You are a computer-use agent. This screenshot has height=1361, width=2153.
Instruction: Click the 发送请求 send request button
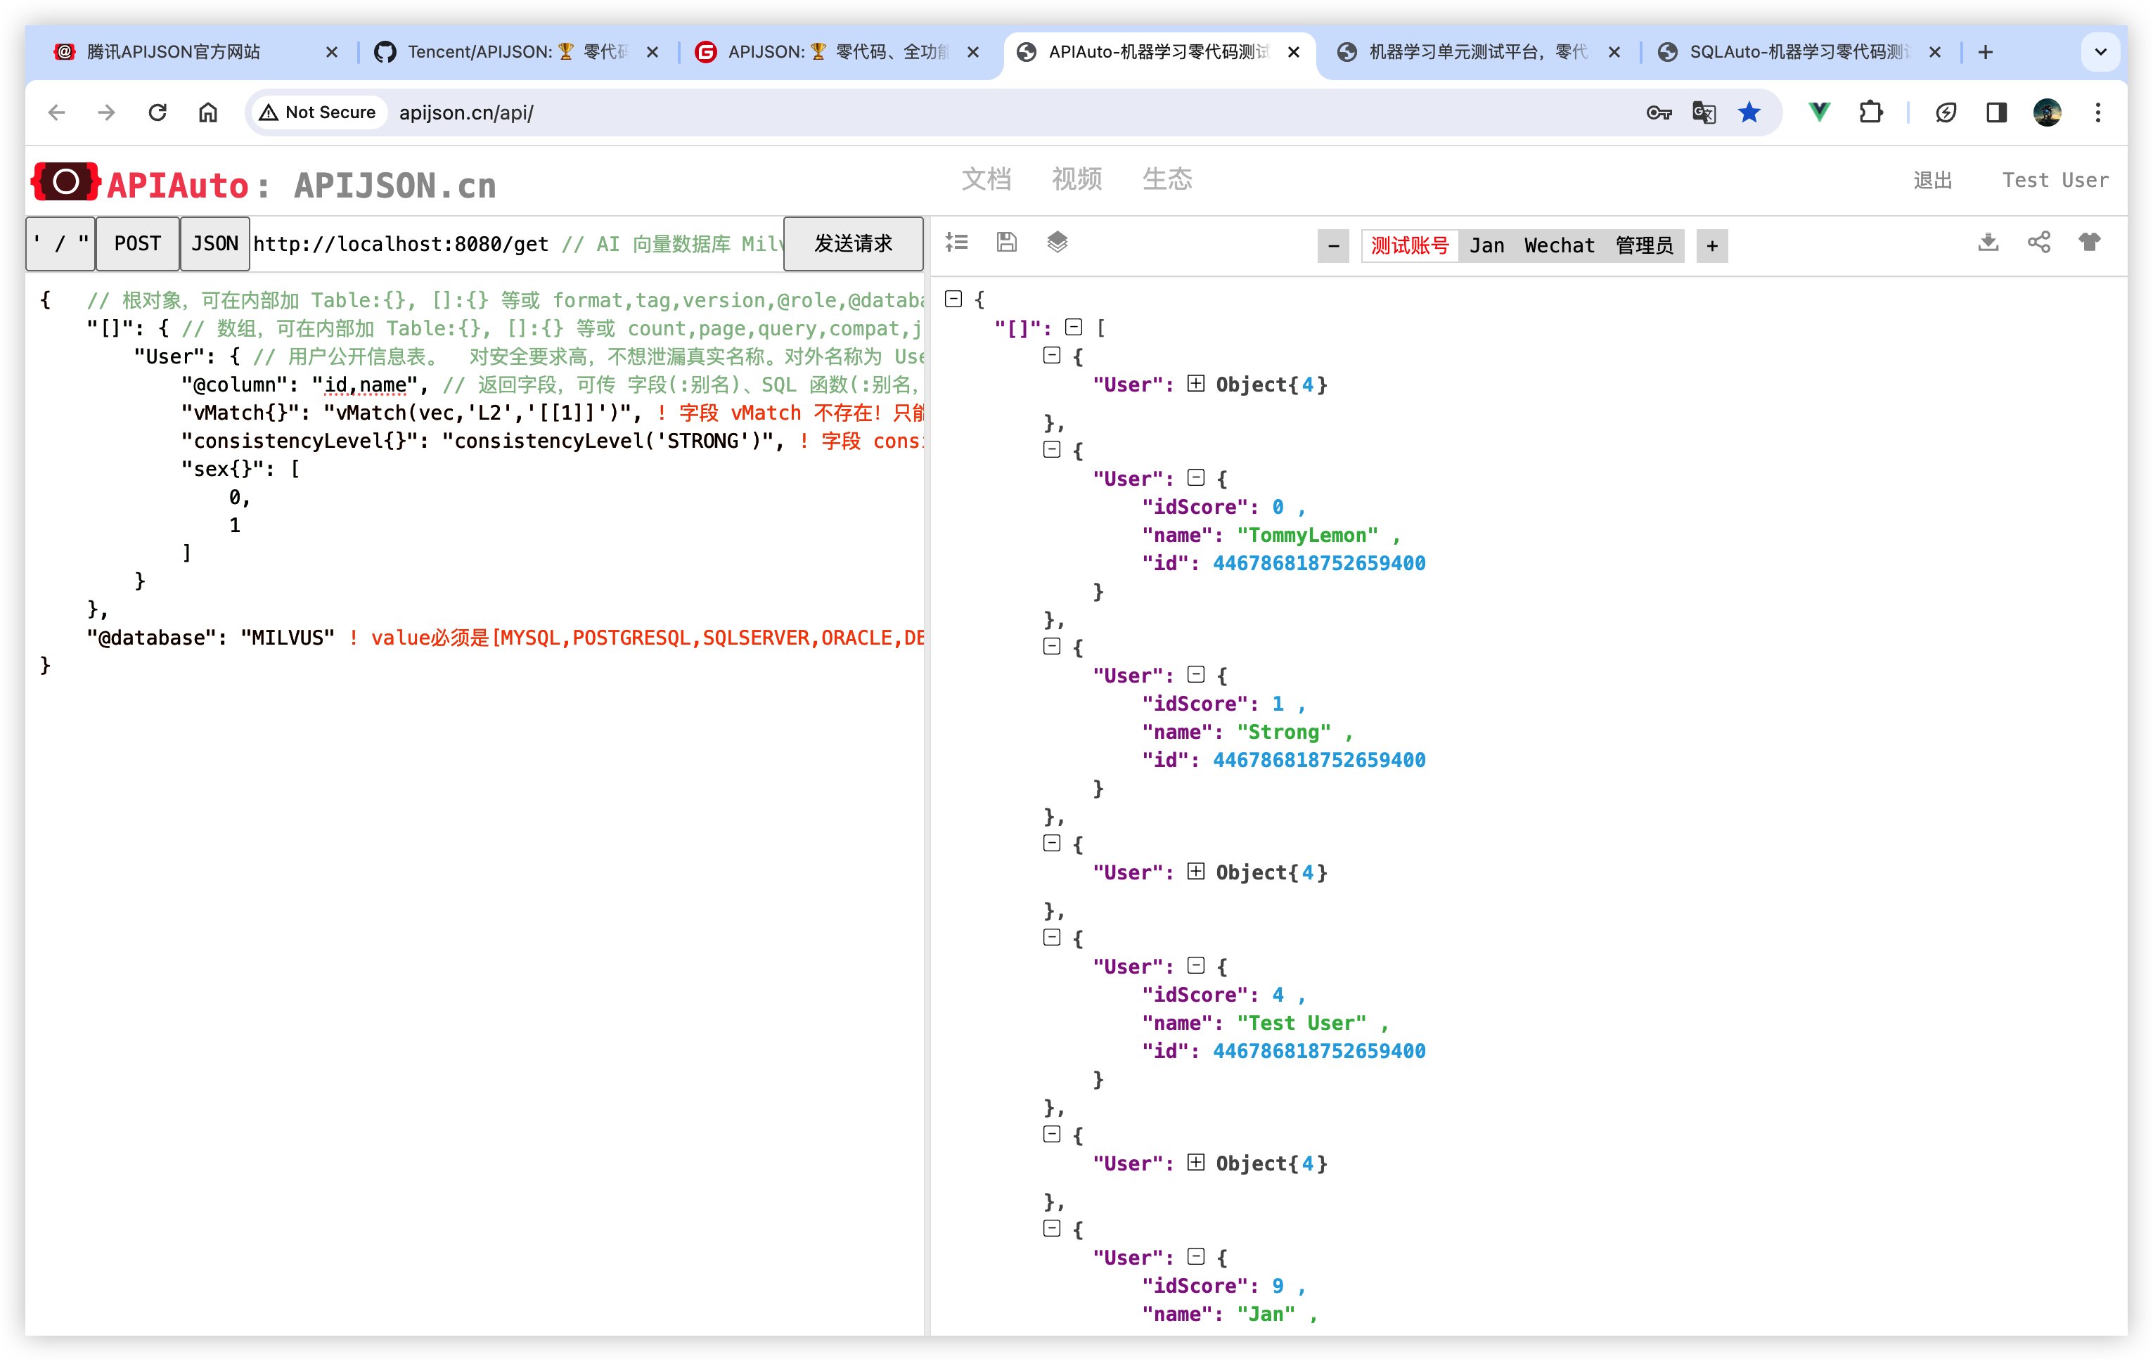click(x=853, y=244)
